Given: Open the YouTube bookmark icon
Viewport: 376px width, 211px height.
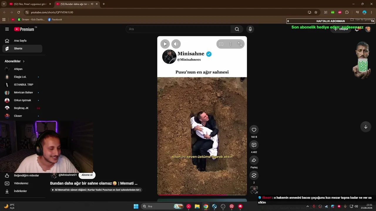Looking at the screenshot, I should pos(13,20).
